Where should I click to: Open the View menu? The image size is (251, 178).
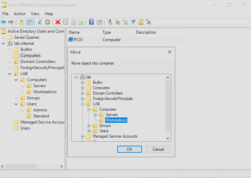click(x=35, y=14)
